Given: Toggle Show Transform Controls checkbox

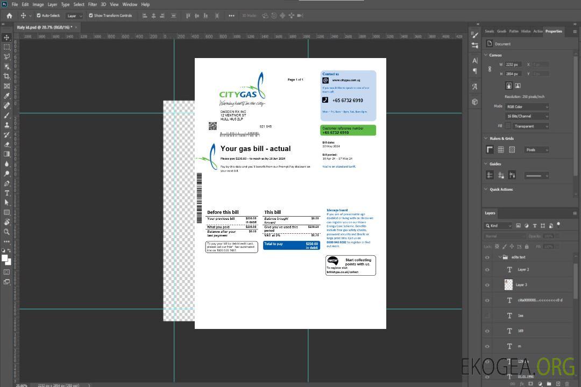Looking at the screenshot, I should point(91,16).
